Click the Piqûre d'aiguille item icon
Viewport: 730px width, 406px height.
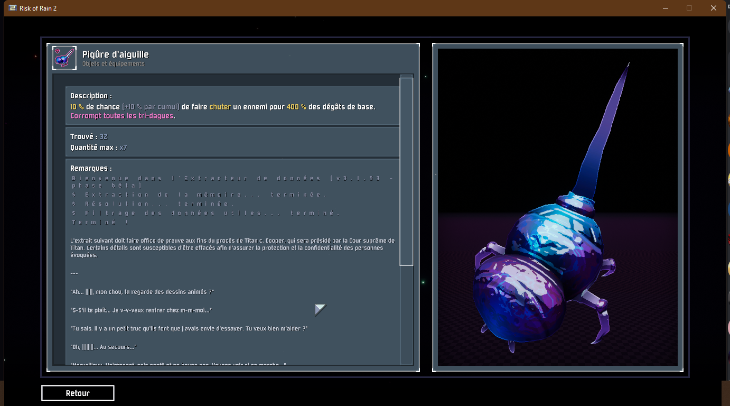pyautogui.click(x=64, y=58)
